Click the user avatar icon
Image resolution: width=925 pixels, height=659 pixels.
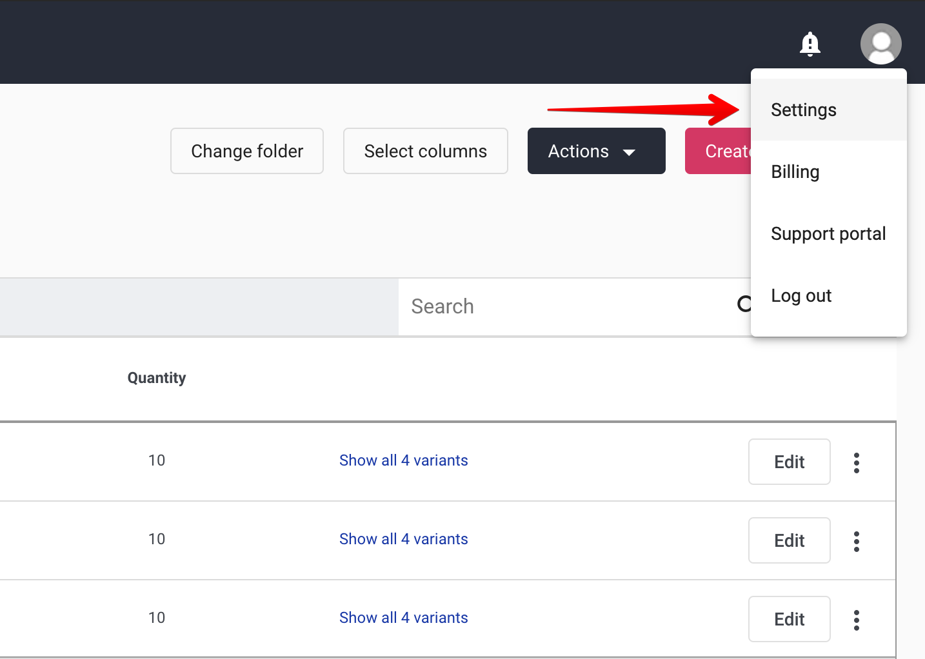click(x=880, y=44)
